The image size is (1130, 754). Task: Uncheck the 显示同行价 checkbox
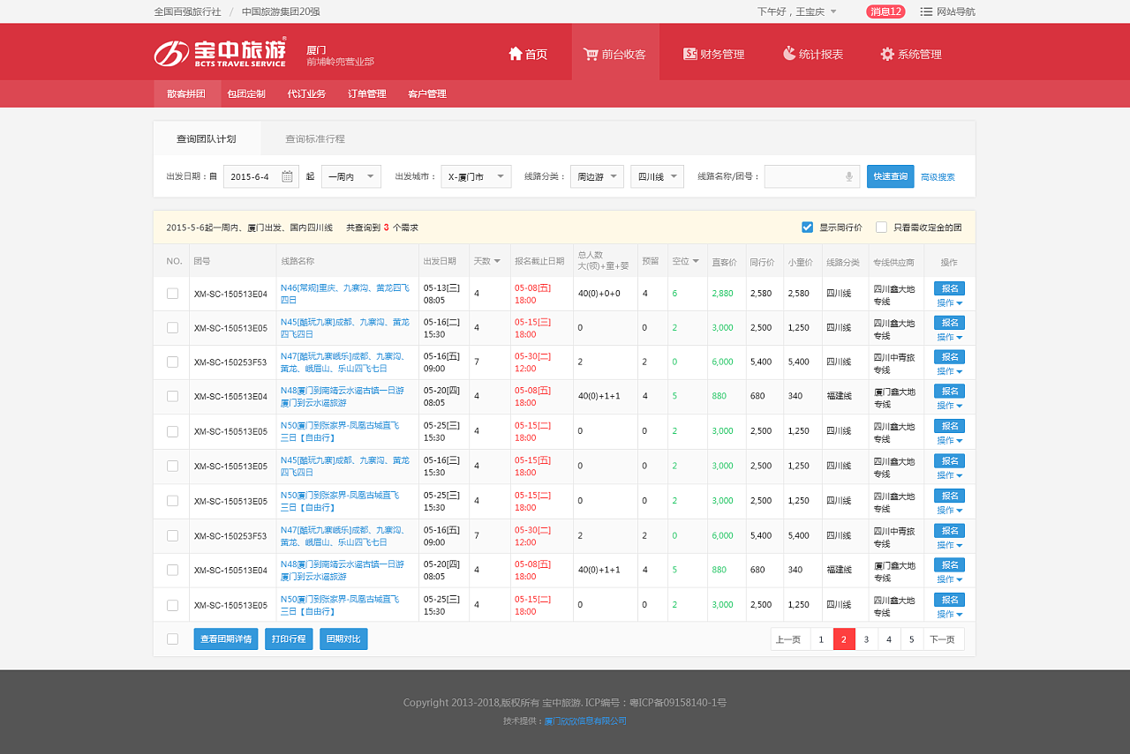tap(807, 227)
